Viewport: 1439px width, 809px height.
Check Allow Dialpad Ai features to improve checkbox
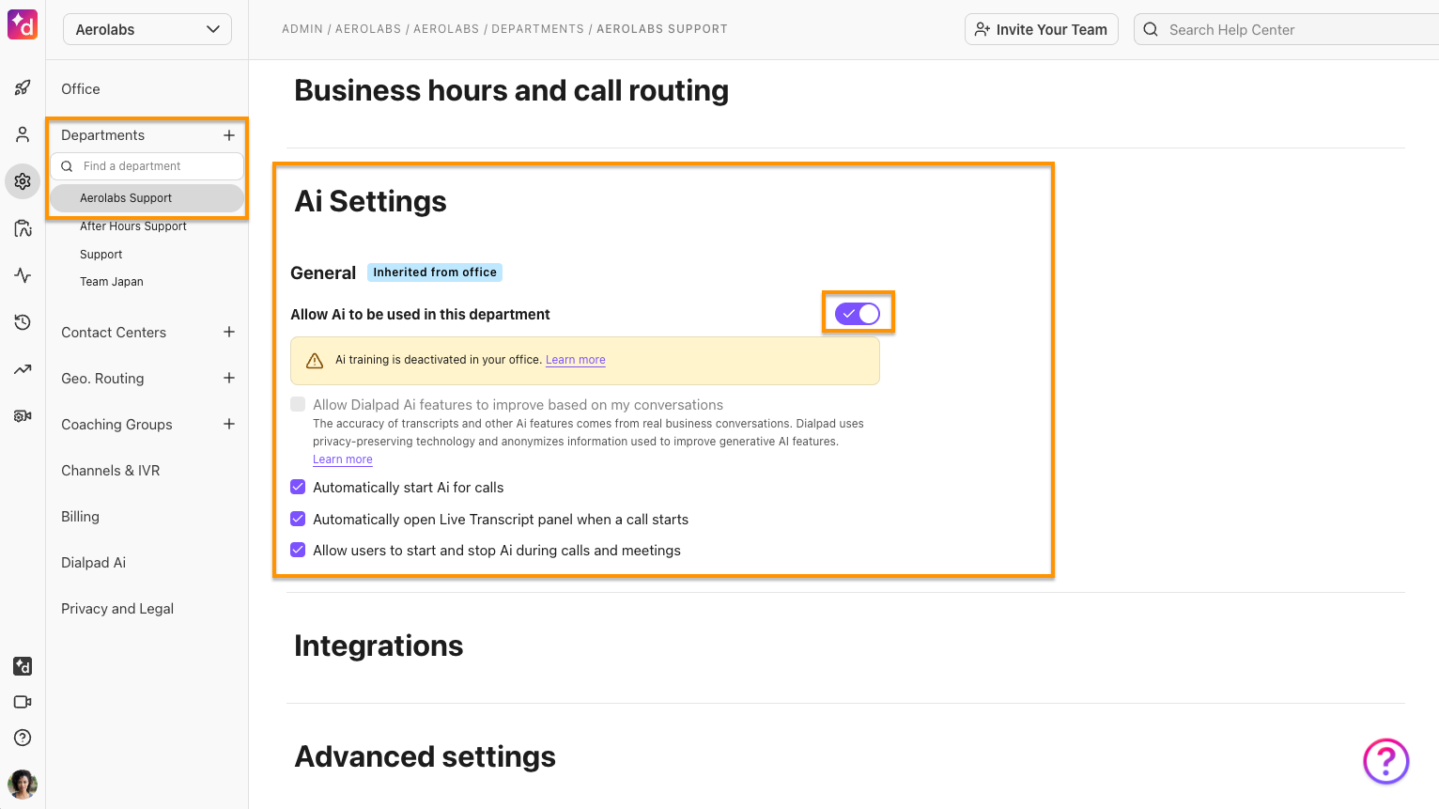(x=298, y=404)
